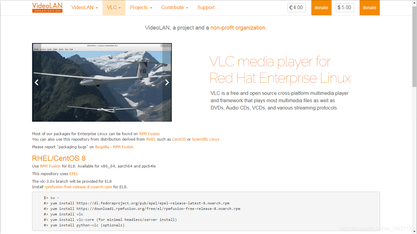Click the euro donation amount field

tap(296, 8)
